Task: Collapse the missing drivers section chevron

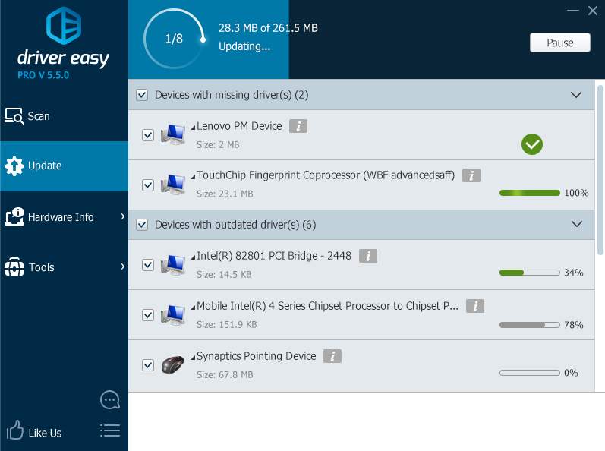Action: 575,95
